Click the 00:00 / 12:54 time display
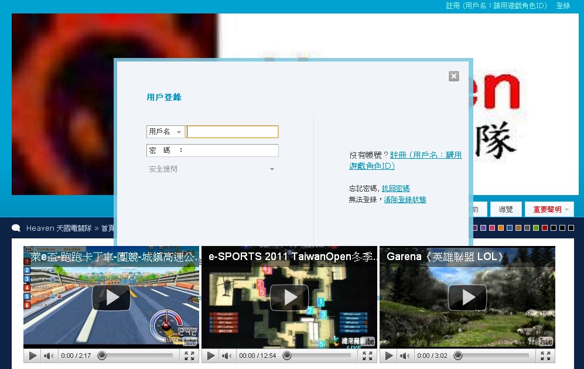Screen dimensions: 584x369 point(257,356)
